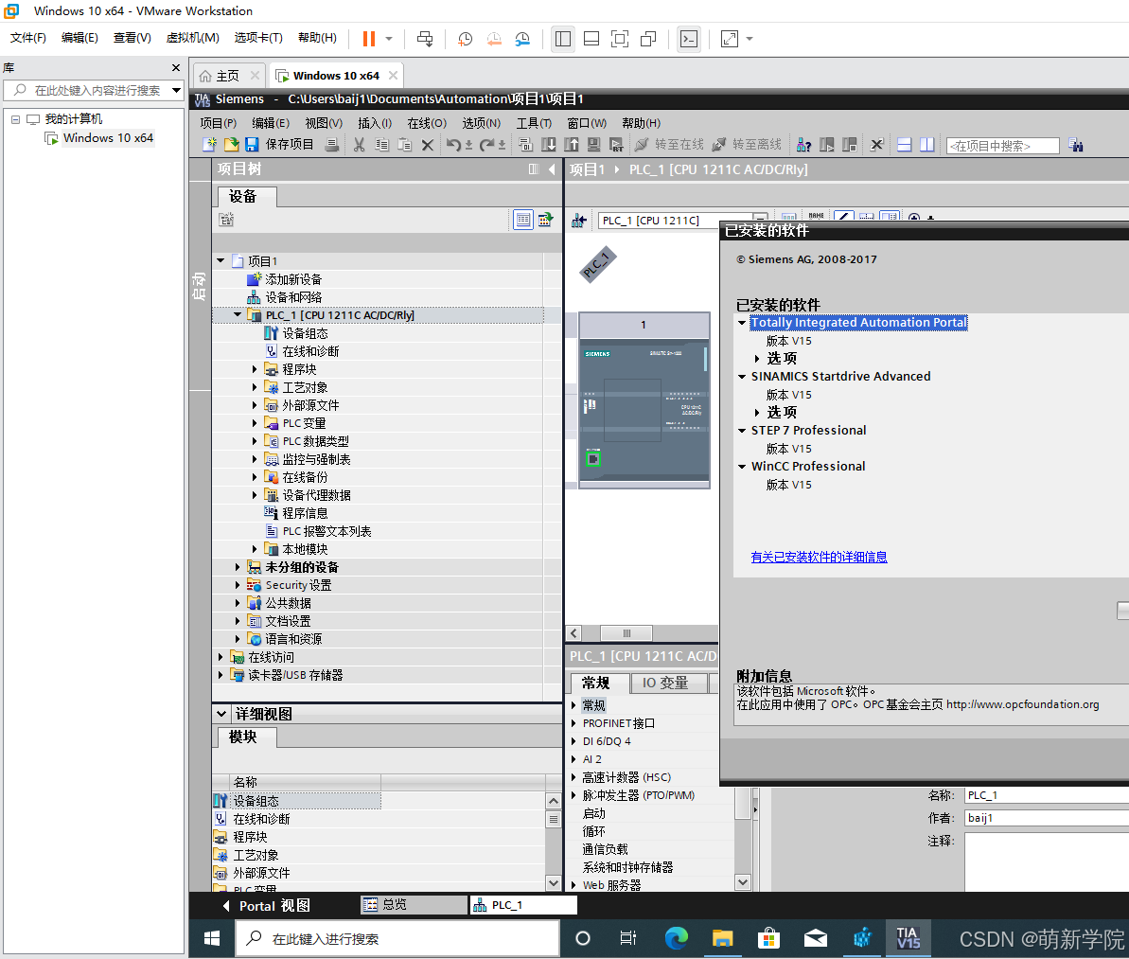Click the 名称 field containing PLC_1
Image resolution: width=1129 pixels, height=959 pixels.
coord(1047,795)
